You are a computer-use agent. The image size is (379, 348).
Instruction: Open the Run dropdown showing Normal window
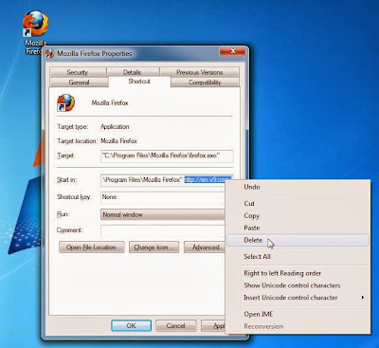[x=163, y=214]
